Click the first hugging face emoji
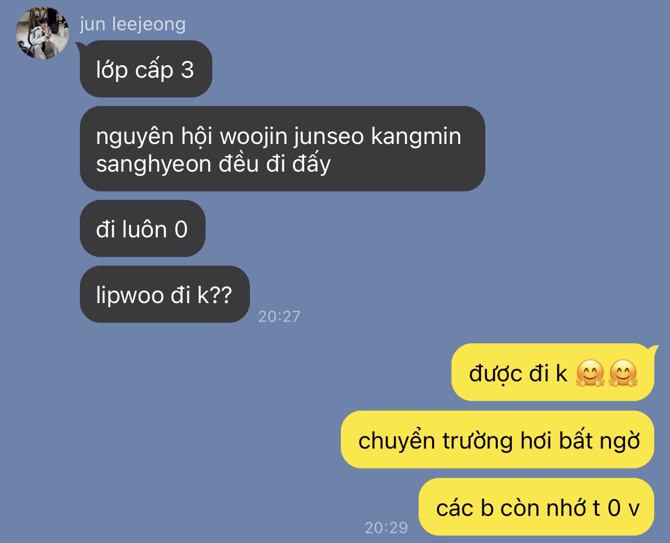 click(590, 373)
